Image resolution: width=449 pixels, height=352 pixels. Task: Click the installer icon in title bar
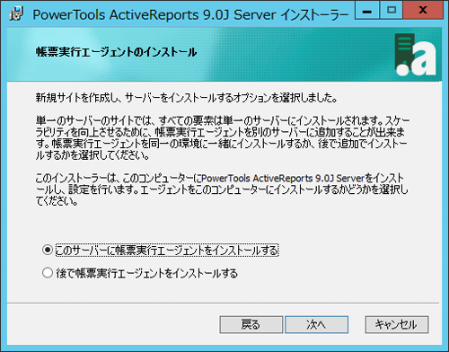(17, 14)
